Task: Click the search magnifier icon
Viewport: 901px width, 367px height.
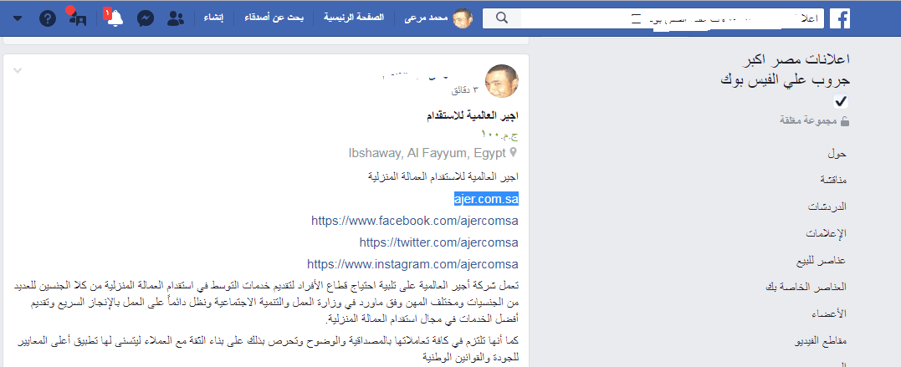Action: [502, 18]
